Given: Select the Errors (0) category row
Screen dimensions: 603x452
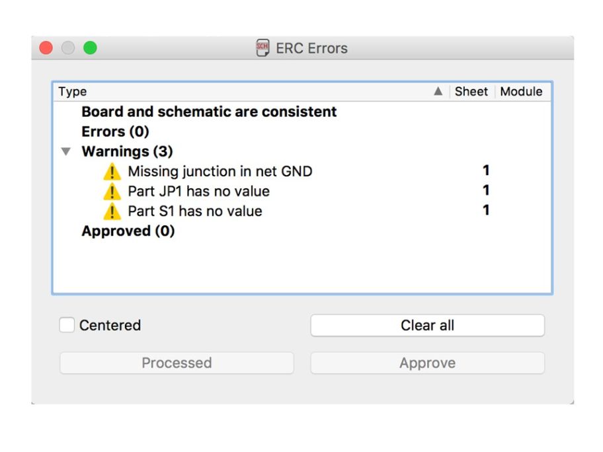Looking at the screenshot, I should (302, 132).
